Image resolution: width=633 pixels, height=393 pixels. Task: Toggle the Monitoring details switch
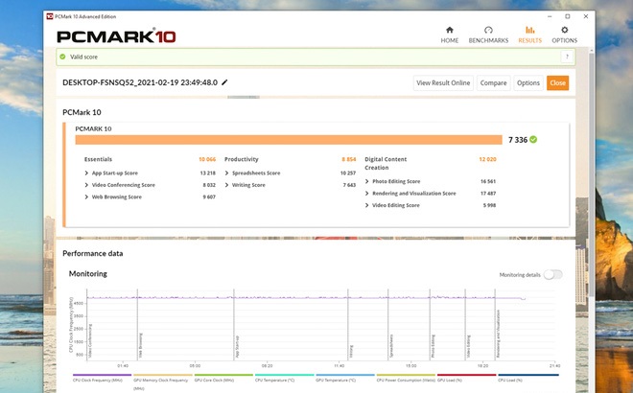pos(552,274)
